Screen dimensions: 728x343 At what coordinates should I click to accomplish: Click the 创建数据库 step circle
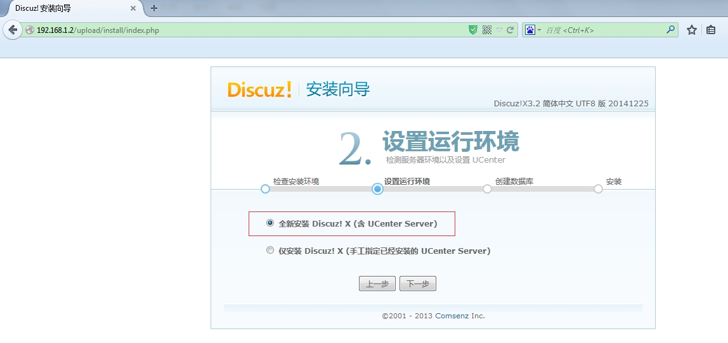click(x=487, y=189)
